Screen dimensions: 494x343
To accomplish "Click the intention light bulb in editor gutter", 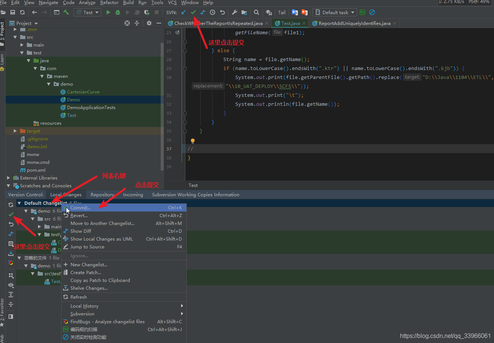I will pos(193,141).
